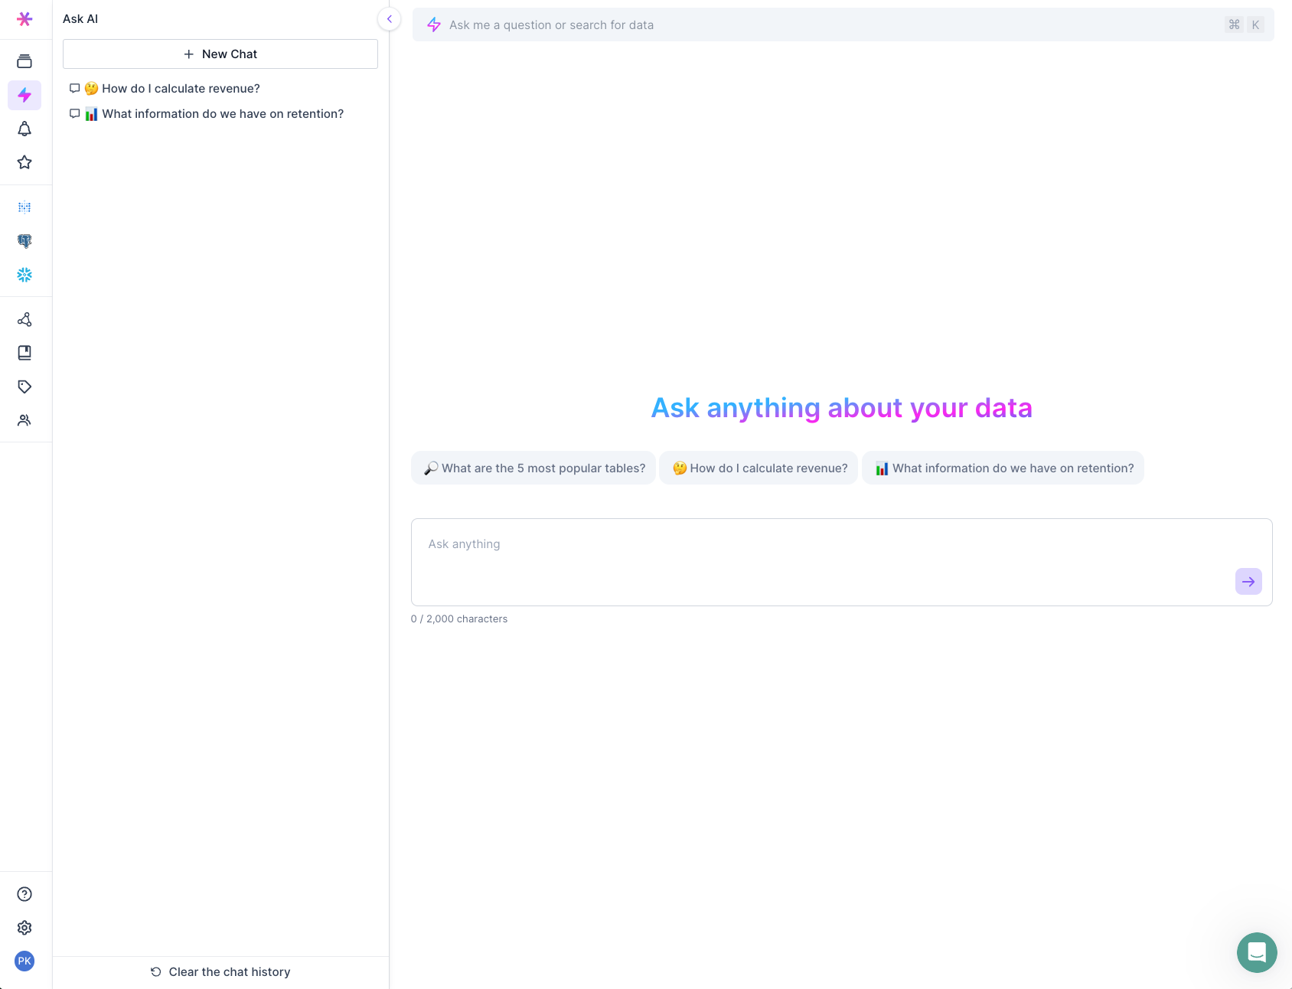Click the purple submit arrow button
Viewport: 1292px width, 989px height.
pos(1248,582)
